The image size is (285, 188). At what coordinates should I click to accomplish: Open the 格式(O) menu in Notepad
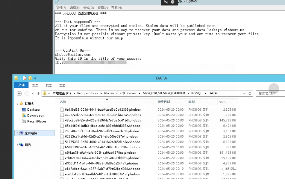(x=88, y=8)
